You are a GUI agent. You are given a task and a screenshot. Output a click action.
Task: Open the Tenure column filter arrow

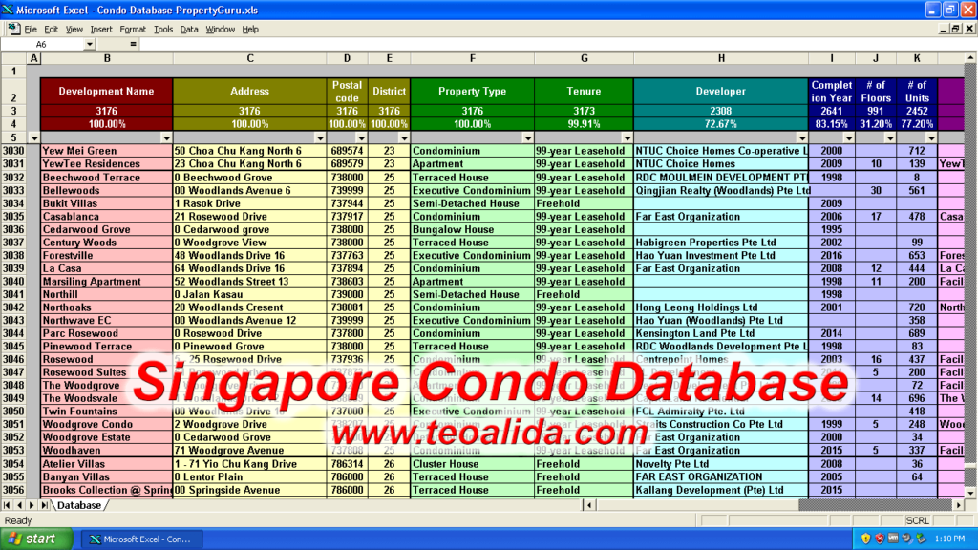click(x=627, y=137)
